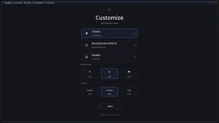Close the WSudoku window

pos(216,3)
